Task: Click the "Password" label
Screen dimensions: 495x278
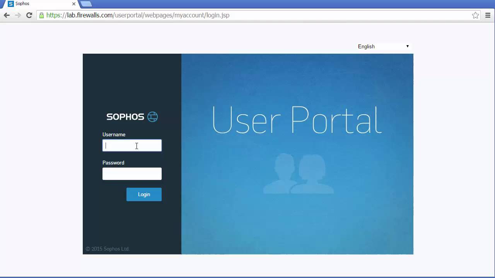Action: (113, 163)
